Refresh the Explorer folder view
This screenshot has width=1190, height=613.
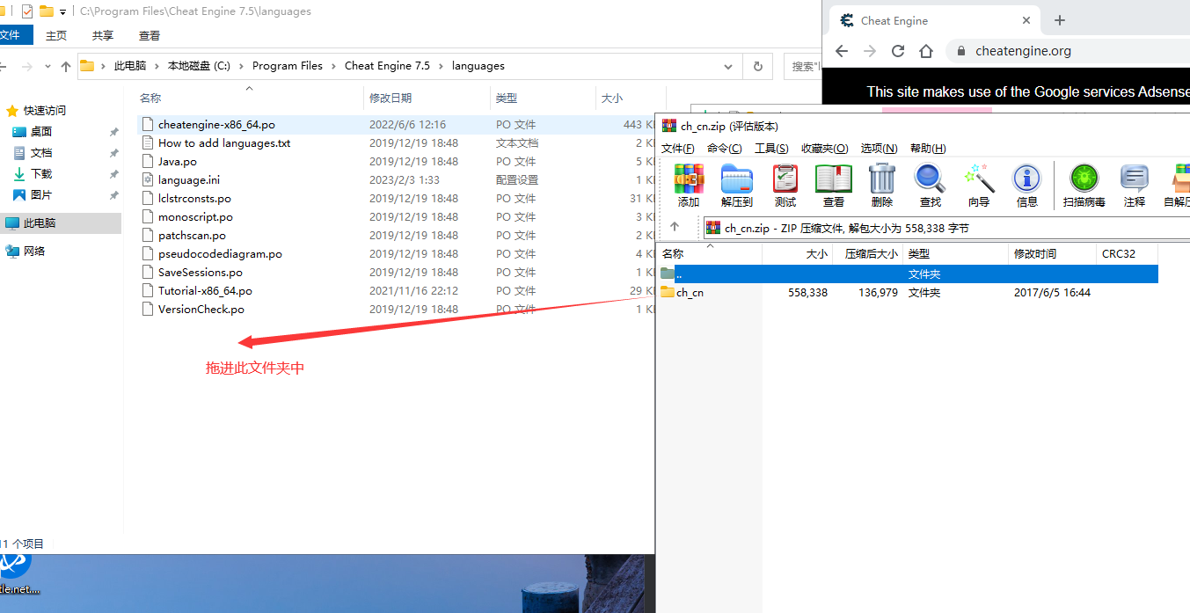[757, 66]
